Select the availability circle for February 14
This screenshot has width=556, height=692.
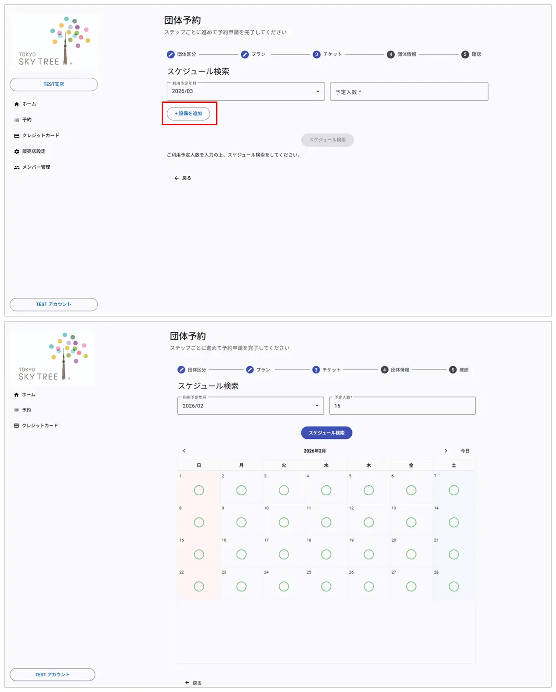pos(453,523)
